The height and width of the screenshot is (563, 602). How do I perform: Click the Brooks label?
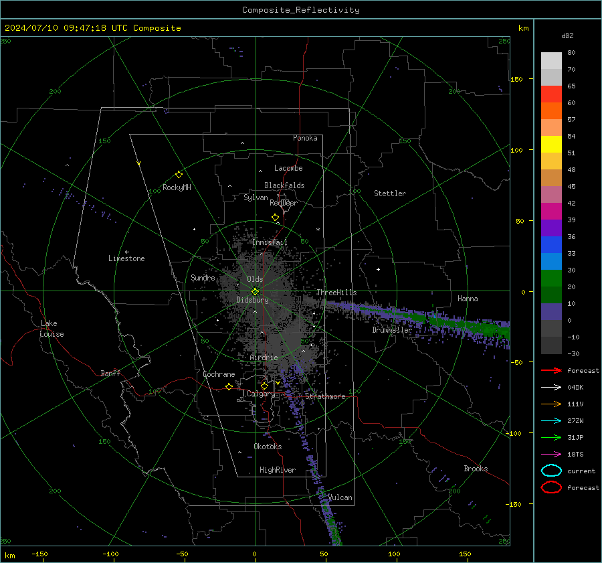click(476, 469)
